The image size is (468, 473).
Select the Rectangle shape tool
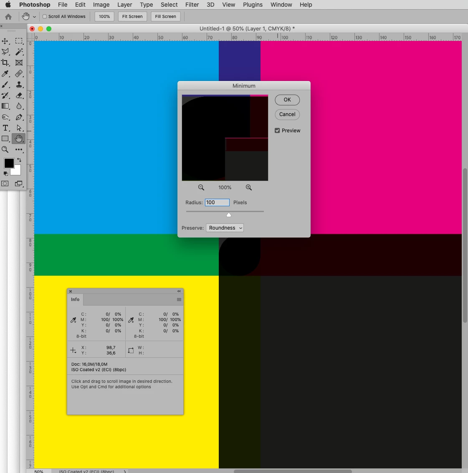pyautogui.click(x=5, y=139)
